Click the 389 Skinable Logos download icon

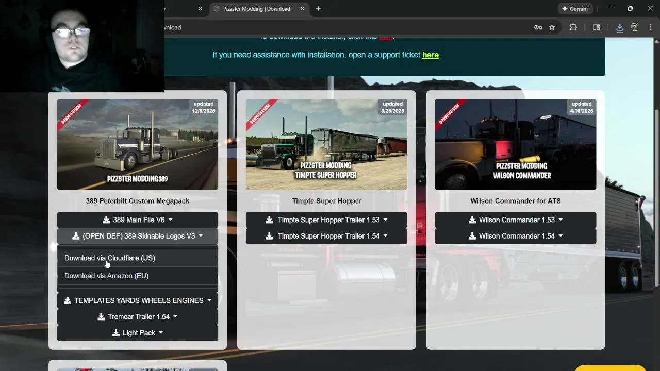click(76, 236)
